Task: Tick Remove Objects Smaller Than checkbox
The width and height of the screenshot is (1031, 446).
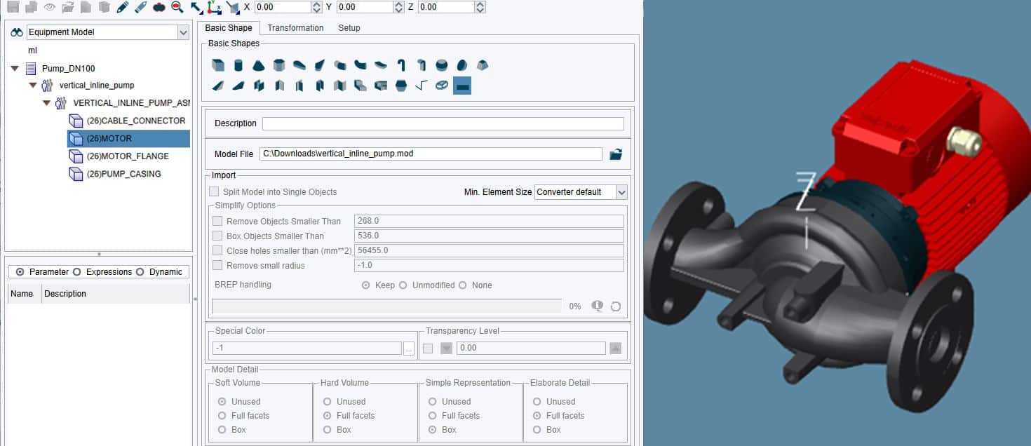Action: (217, 221)
